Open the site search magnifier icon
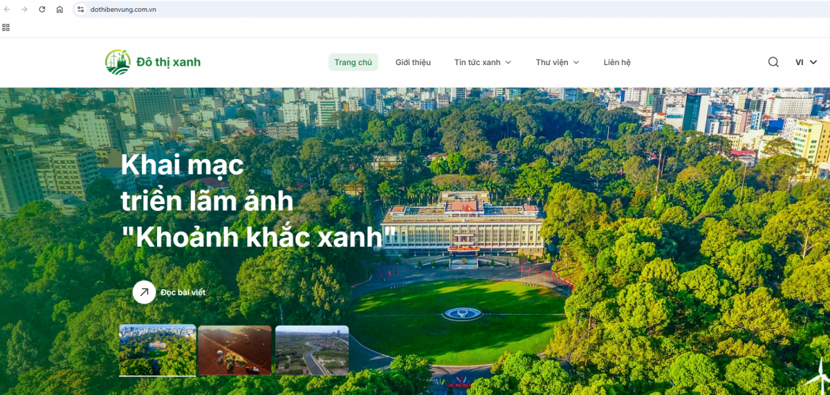 pos(773,62)
